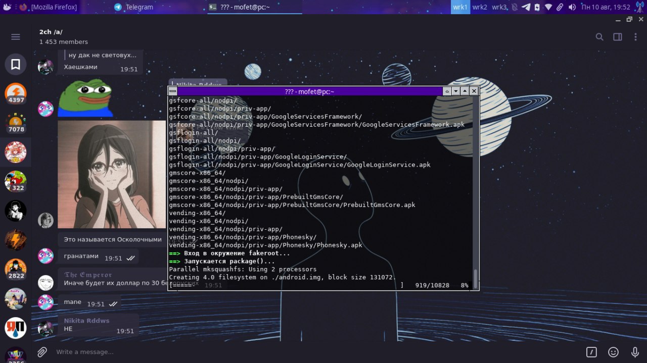Toggle muted notifications bell in tray

tap(515, 7)
